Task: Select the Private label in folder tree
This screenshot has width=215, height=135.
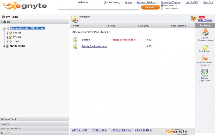Action: point(17,37)
